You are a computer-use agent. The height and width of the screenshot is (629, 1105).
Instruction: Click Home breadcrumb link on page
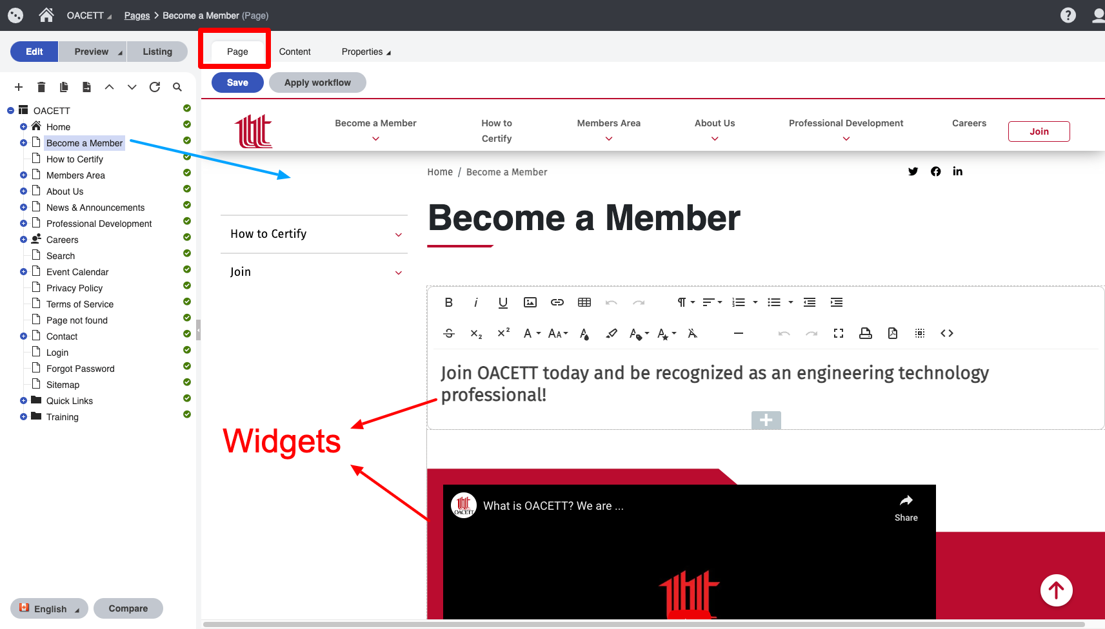(440, 172)
